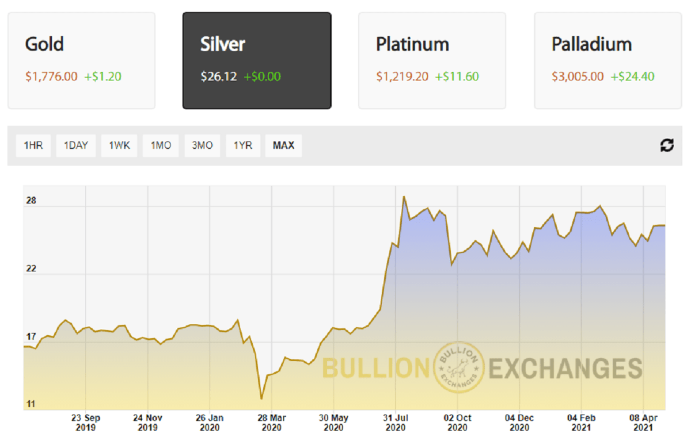This screenshot has height=441, width=691.
Task: View the 1YR price history
Action: (x=243, y=145)
